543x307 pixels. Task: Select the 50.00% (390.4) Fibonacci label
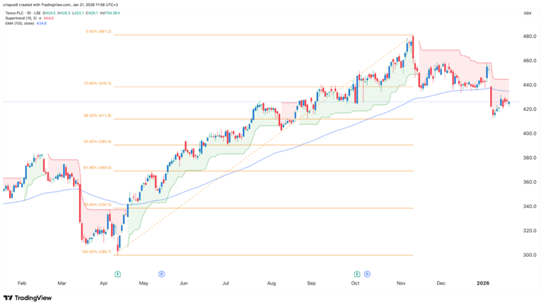coord(98,141)
